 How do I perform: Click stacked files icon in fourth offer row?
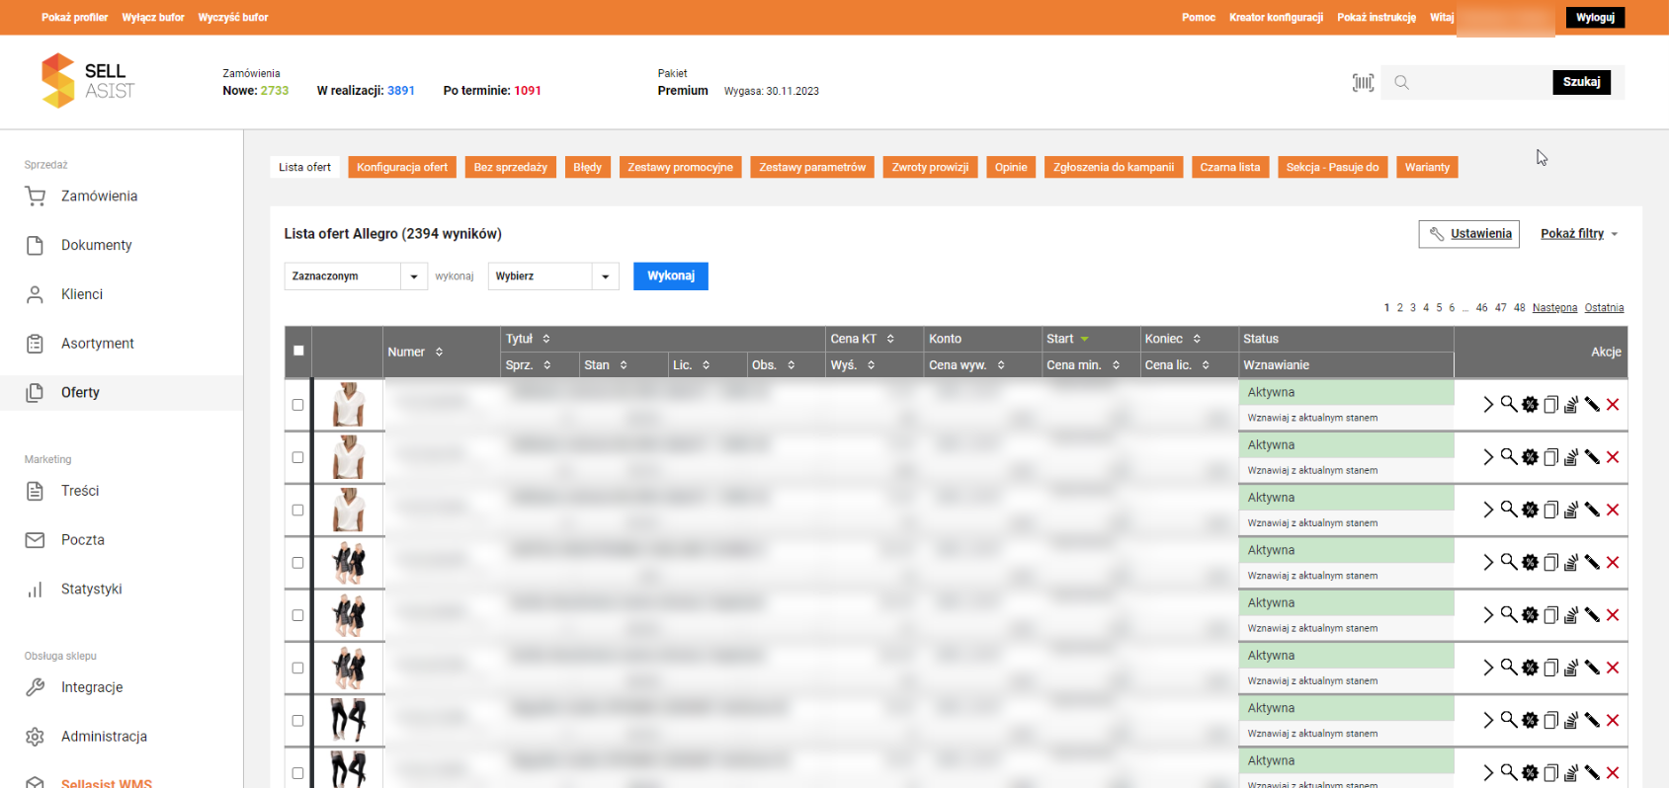click(1571, 562)
